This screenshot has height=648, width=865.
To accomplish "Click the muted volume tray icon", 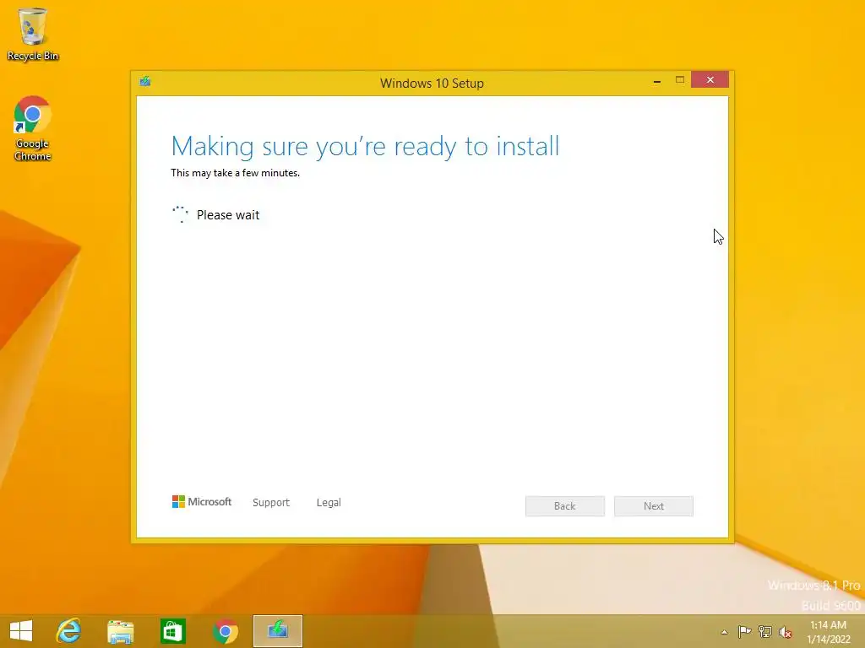I will (786, 632).
